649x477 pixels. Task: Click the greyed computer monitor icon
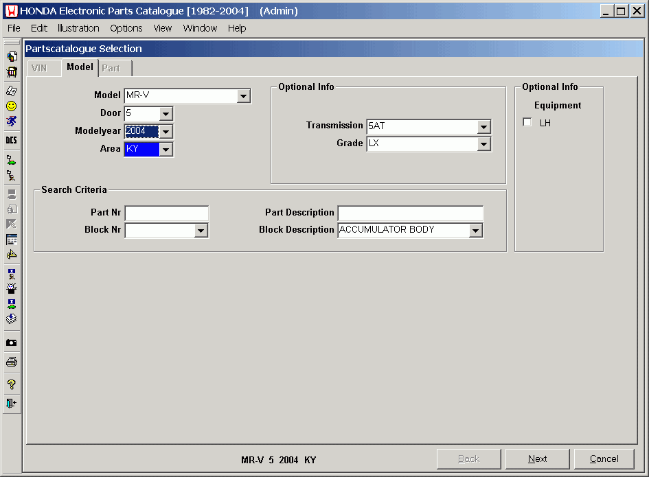click(12, 194)
